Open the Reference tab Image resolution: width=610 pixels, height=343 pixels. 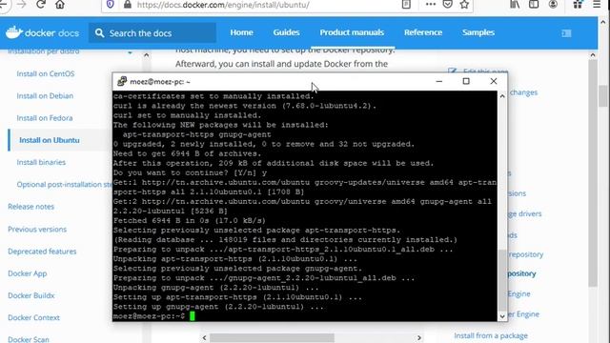(x=423, y=32)
